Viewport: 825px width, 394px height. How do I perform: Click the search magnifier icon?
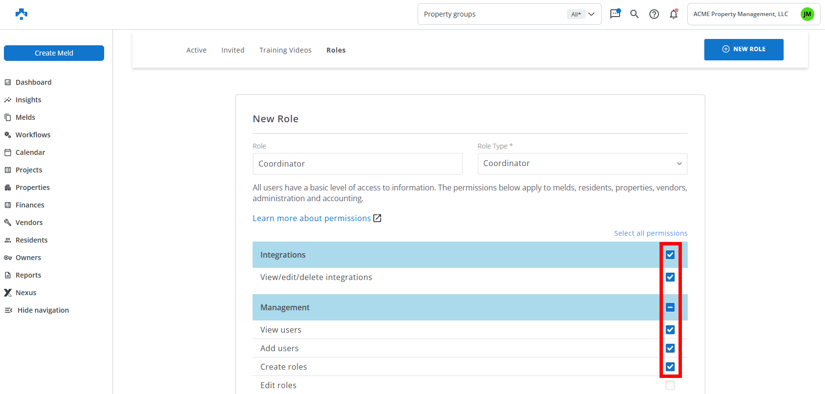pyautogui.click(x=634, y=14)
